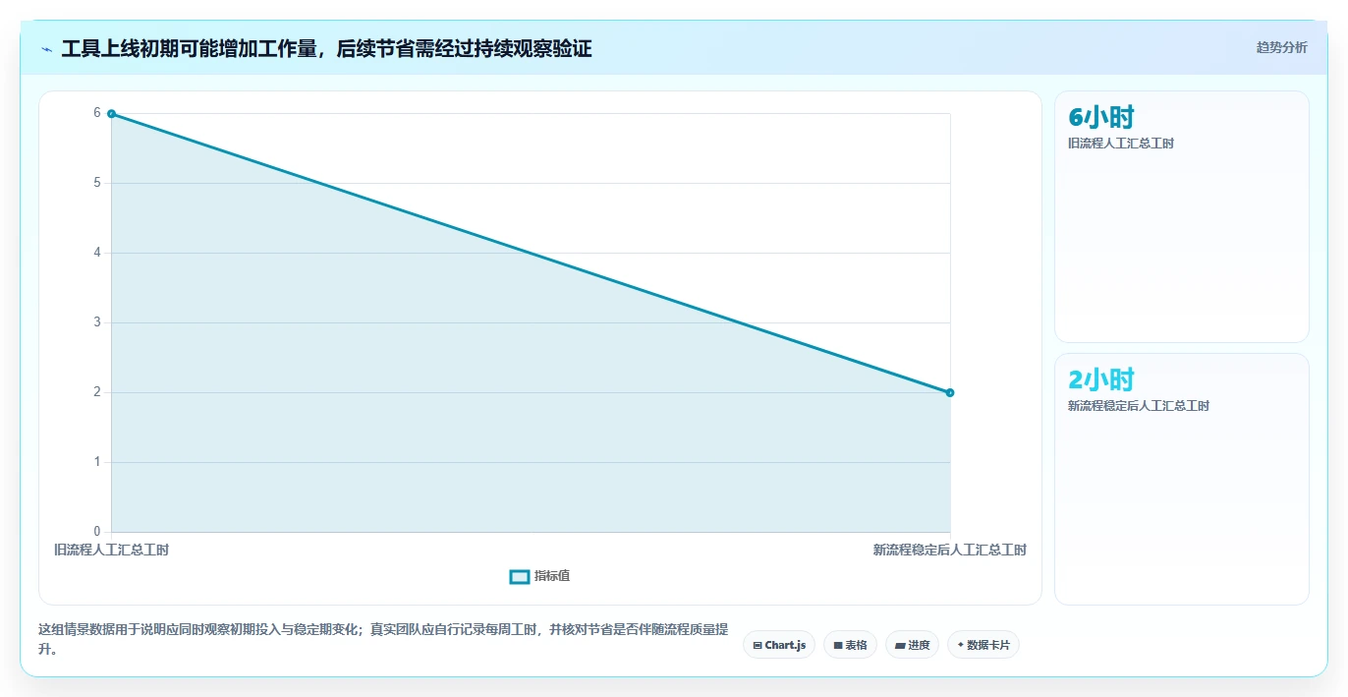The height and width of the screenshot is (697, 1348).
Task: Click y-axis tick label 4
Action: 97,253
